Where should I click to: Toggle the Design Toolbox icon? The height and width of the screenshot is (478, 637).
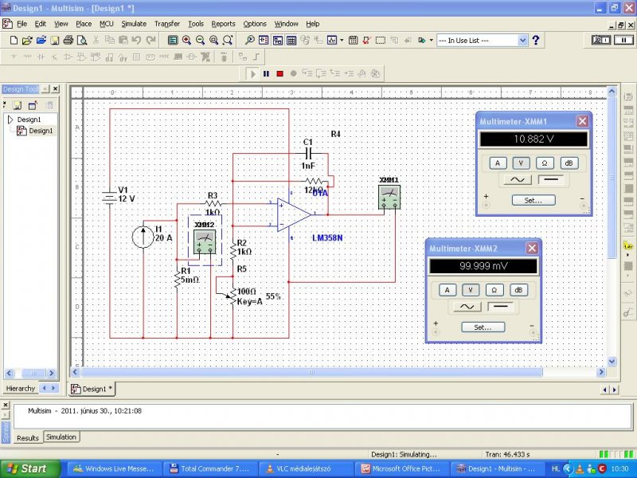click(264, 41)
